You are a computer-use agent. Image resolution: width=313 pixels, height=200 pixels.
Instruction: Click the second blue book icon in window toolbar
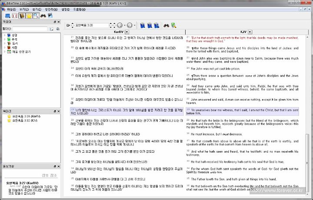click(150, 25)
